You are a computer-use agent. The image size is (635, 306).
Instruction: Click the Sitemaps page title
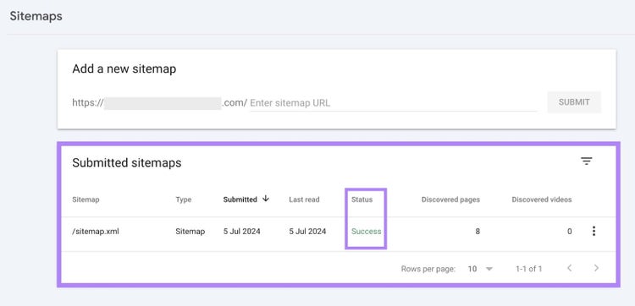pyautogui.click(x=36, y=16)
